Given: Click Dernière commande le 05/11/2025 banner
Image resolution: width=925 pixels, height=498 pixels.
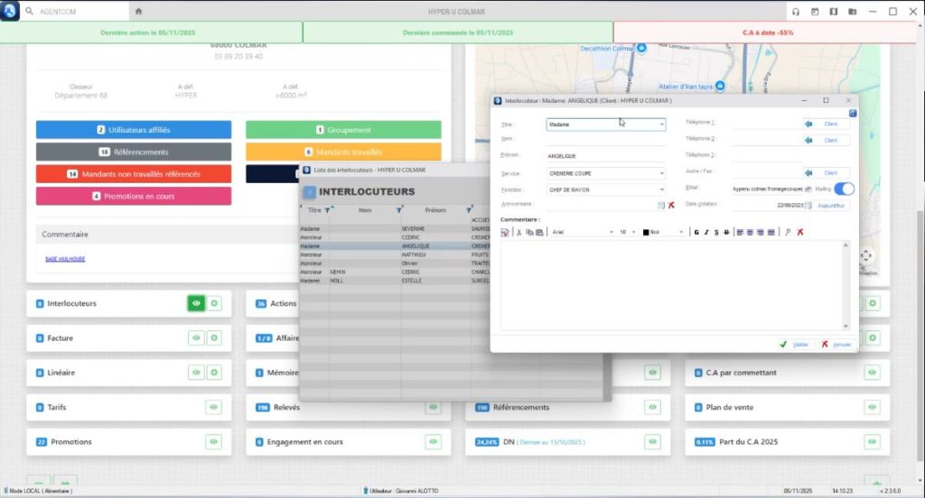Looking at the screenshot, I should (458, 32).
